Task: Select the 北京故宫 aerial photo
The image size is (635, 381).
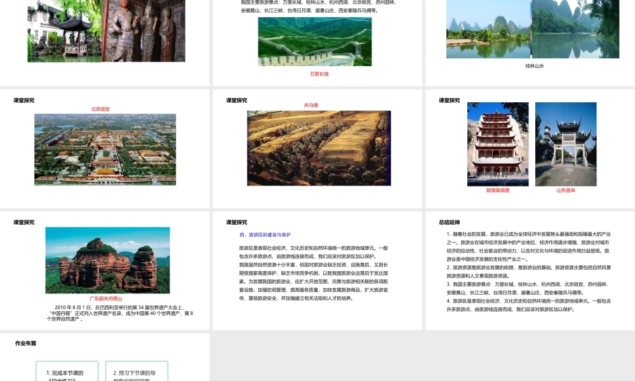Action: tap(105, 149)
